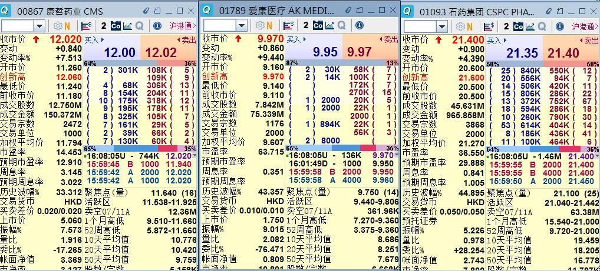Screen dimensions: 600x271
Task: Click grey Q toolbar icon in 01093 window
Action: coord(542,26)
